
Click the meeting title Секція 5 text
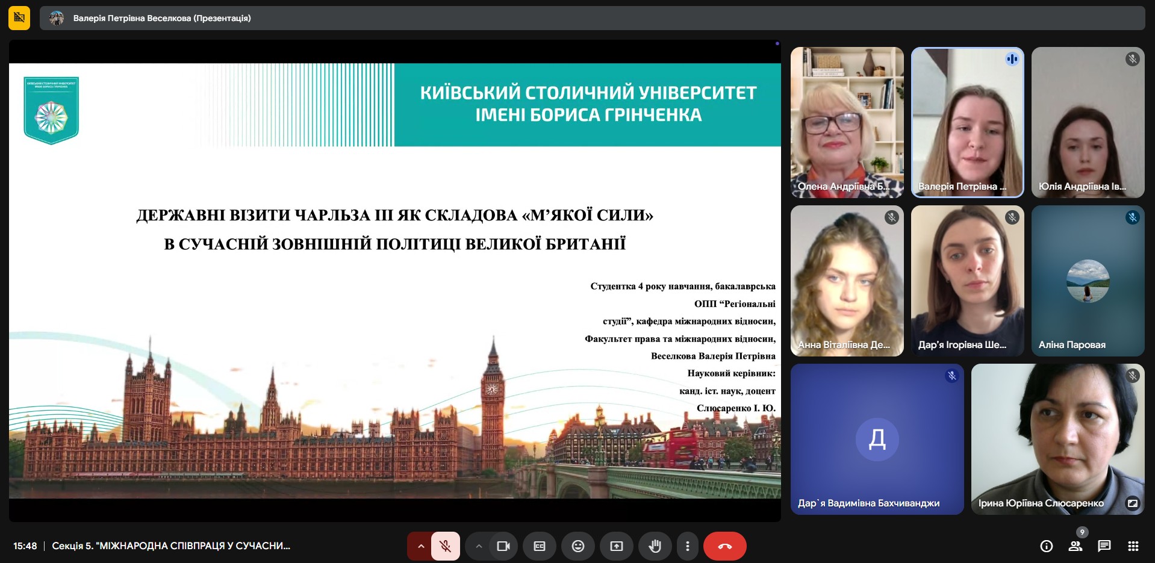[171, 546]
